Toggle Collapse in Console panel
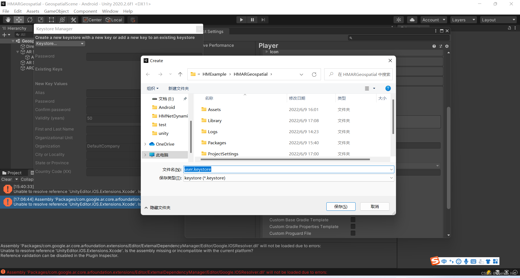Image resolution: width=520 pixels, height=278 pixels. point(27,179)
